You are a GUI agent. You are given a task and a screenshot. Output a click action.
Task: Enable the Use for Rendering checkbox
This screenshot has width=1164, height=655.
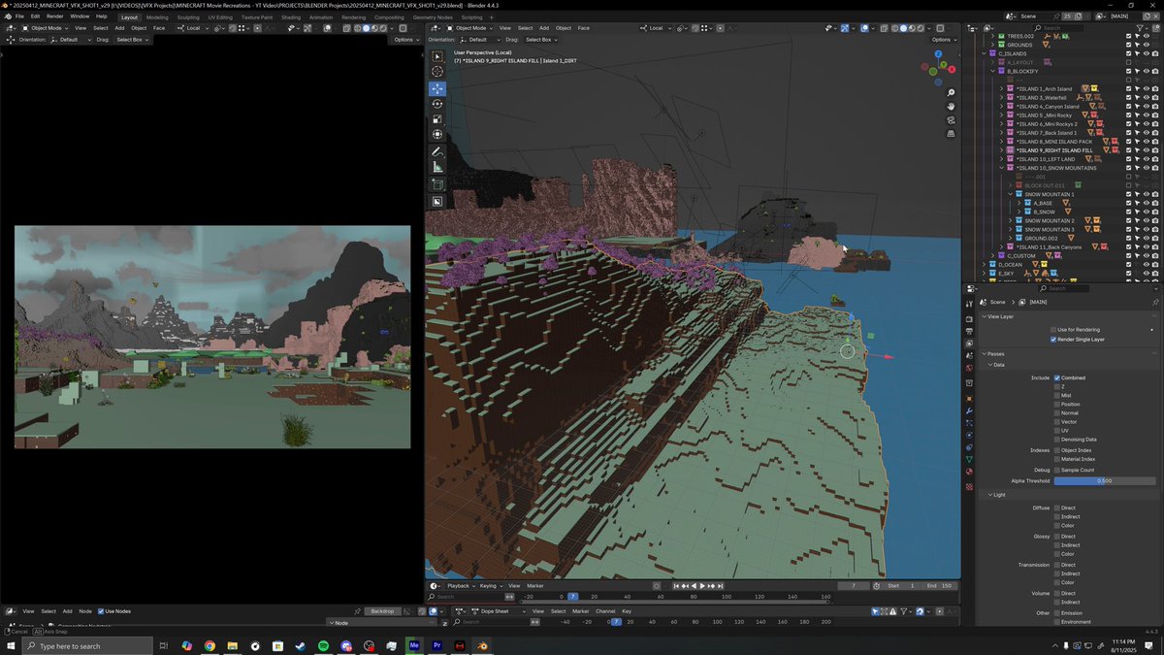[1053, 330]
